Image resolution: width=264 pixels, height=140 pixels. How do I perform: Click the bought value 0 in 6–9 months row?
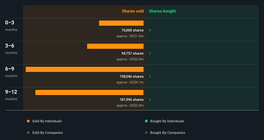click(150, 76)
